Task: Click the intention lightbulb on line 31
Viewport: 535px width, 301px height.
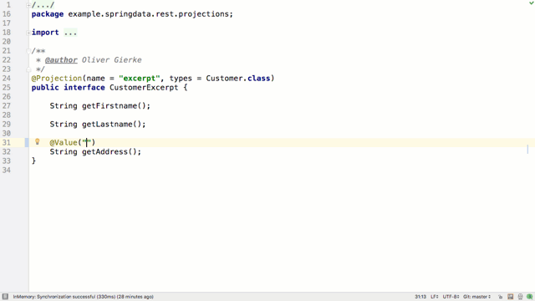Action: pyautogui.click(x=38, y=141)
